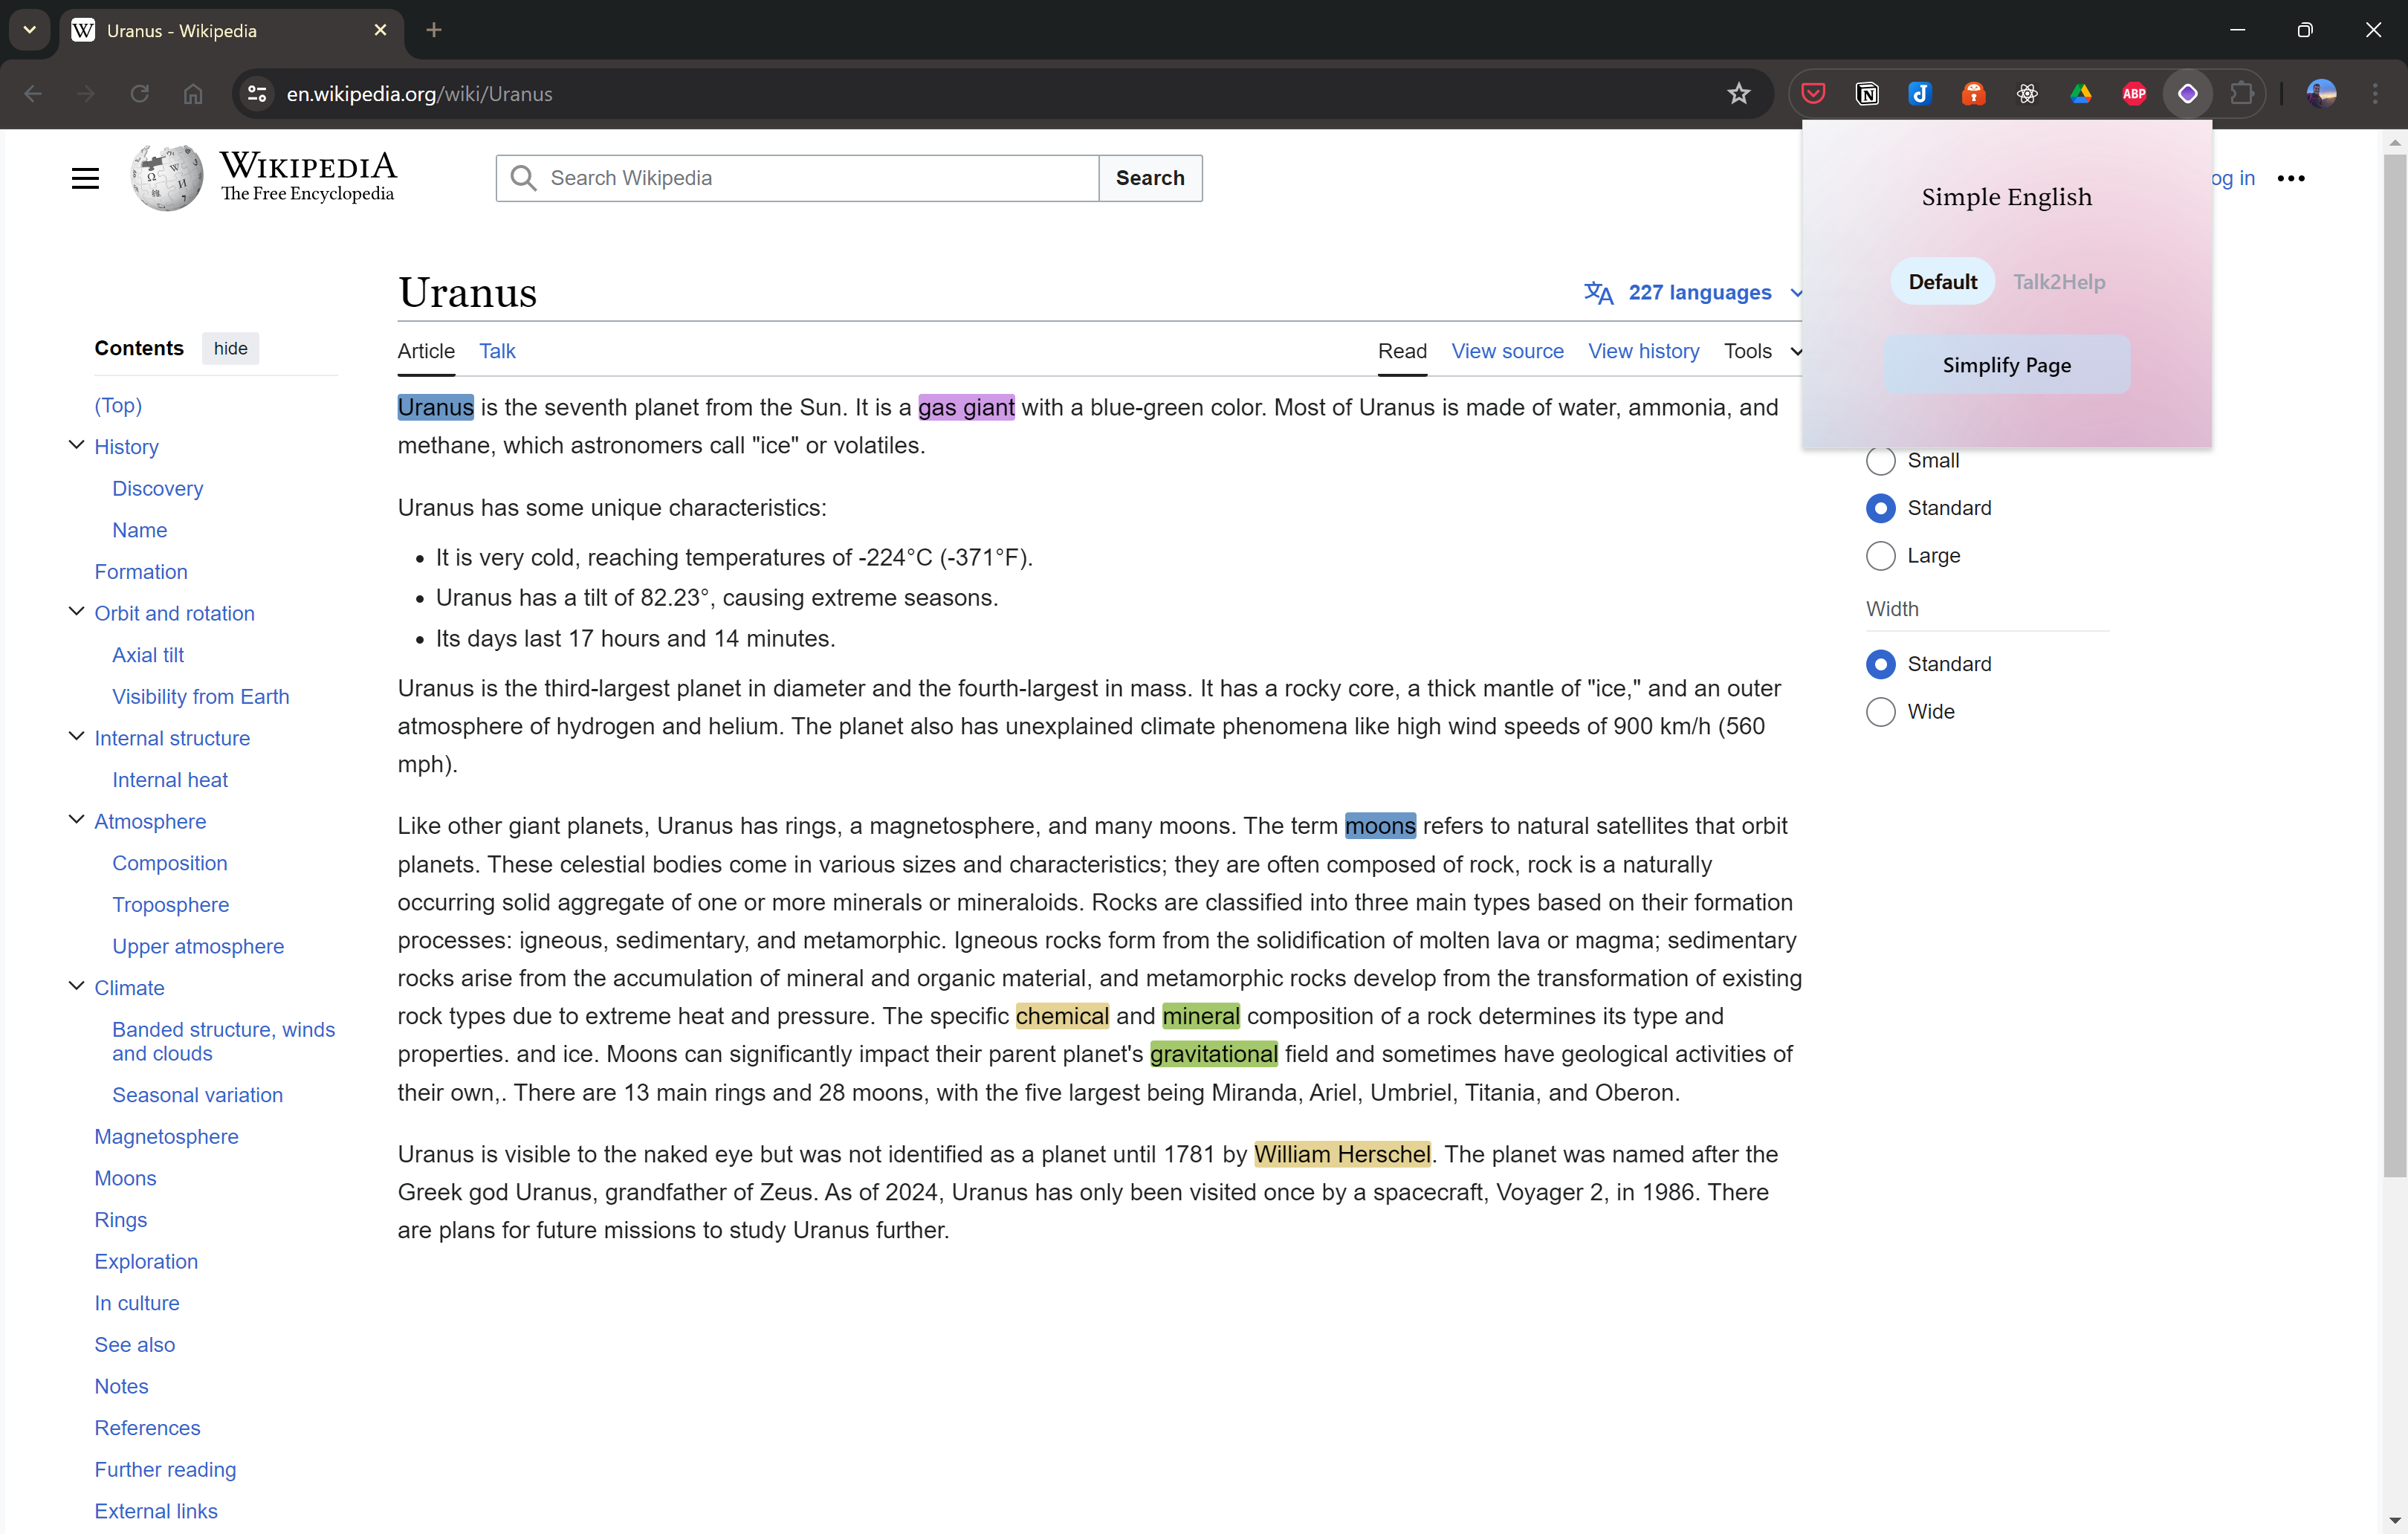Open the Google Drive extension icon
Image resolution: width=2408 pixels, height=1534 pixels.
2081,94
